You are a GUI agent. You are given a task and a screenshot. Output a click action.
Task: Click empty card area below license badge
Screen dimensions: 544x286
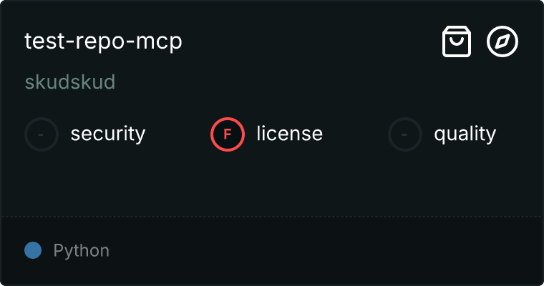click(x=228, y=184)
